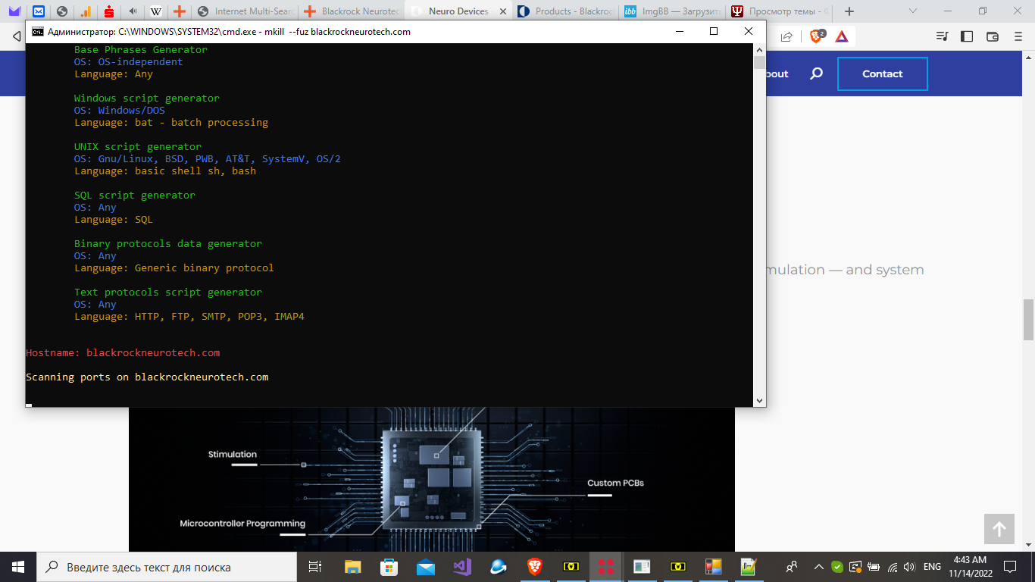Viewport: 1035px width, 582px height.
Task: Open Mail app from taskbar
Action: tap(425, 567)
